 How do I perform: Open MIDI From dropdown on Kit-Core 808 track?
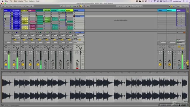point(16,36)
